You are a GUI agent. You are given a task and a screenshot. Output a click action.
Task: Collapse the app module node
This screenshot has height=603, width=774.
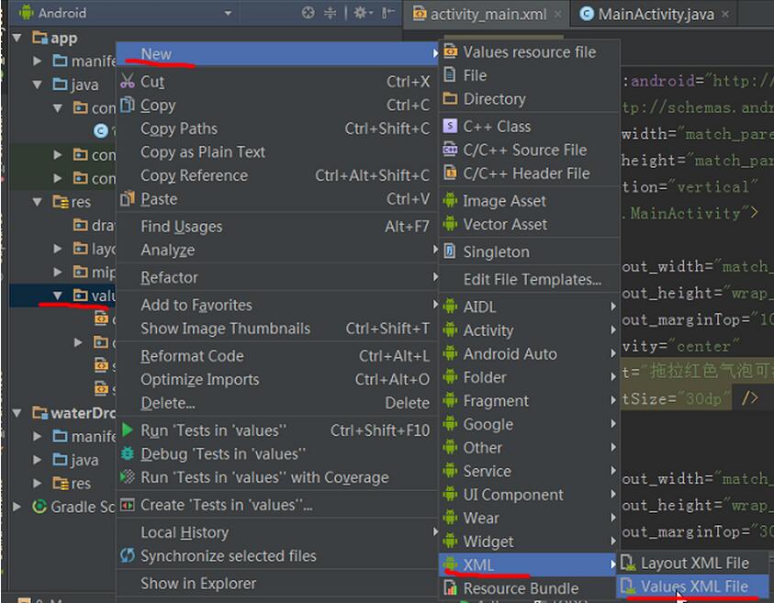[x=17, y=38]
